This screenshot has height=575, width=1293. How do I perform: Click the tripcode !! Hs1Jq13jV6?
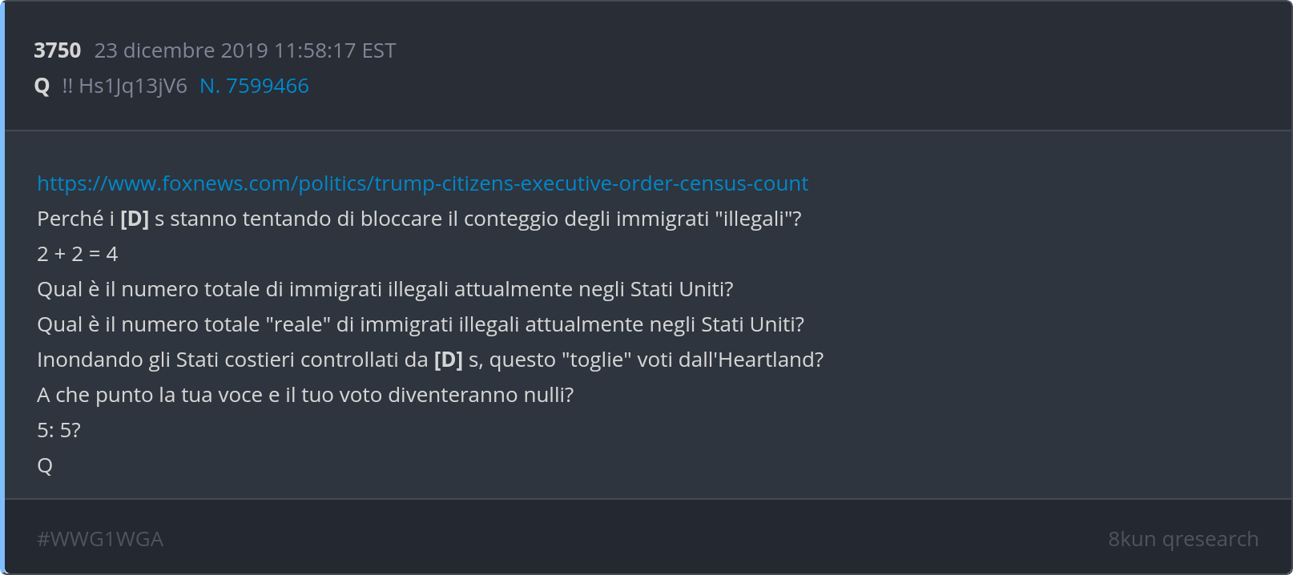tap(124, 86)
